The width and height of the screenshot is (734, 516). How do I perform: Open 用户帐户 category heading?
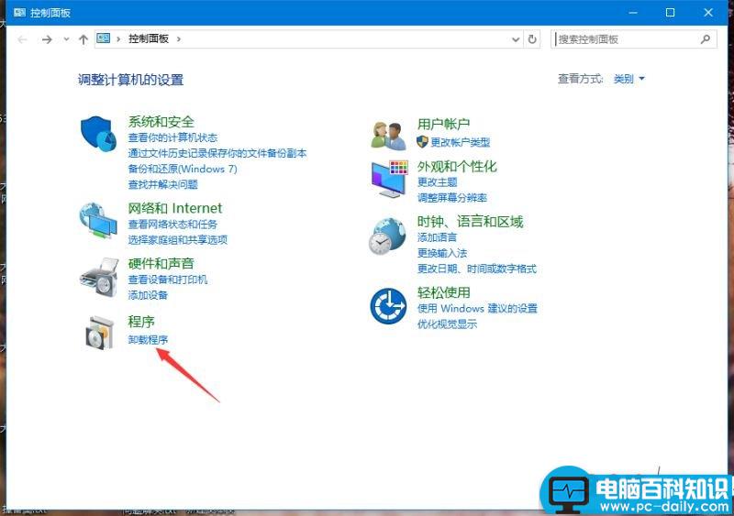[444, 124]
